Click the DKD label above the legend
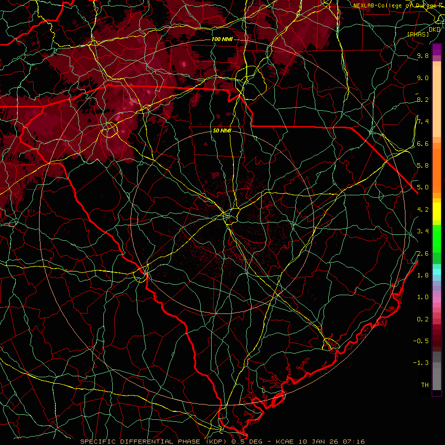 pos(435,30)
